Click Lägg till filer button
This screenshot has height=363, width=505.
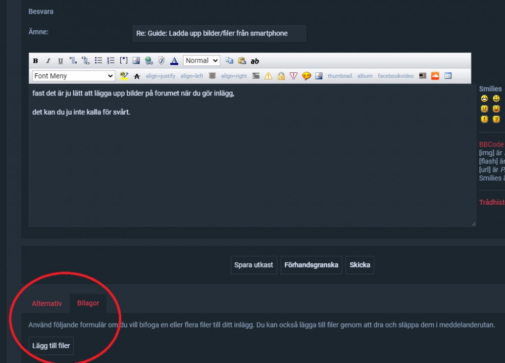tap(51, 346)
